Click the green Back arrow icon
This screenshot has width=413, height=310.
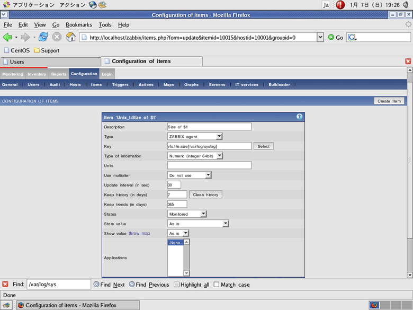(x=7, y=37)
